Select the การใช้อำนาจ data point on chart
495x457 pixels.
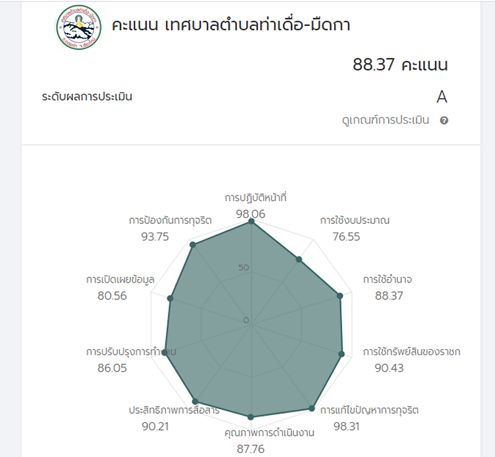coord(340,296)
